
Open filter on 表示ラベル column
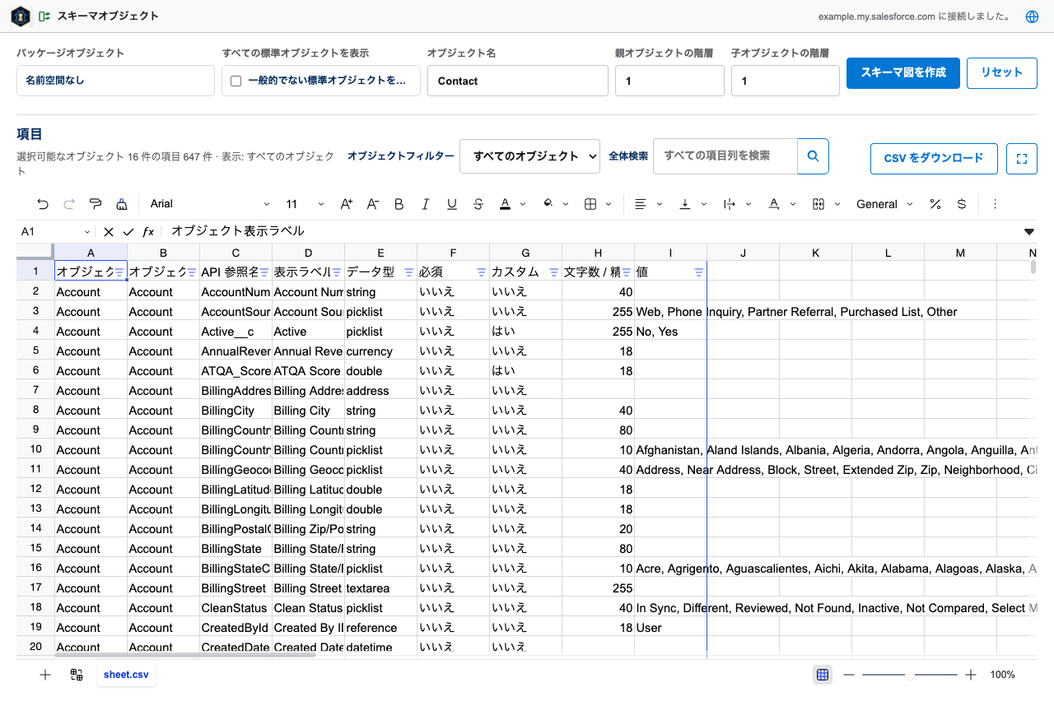click(337, 272)
